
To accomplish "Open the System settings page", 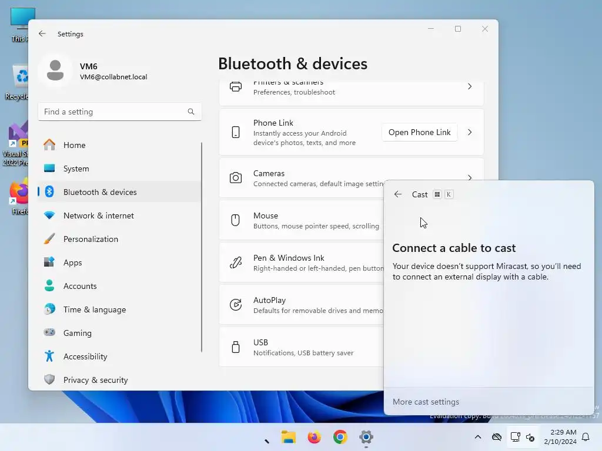I will pyautogui.click(x=119, y=169).
